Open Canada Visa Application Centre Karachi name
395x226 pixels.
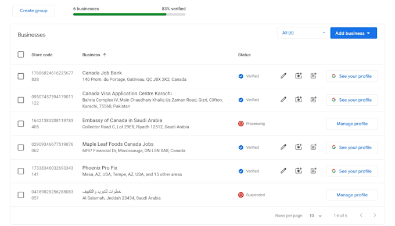tap(127, 94)
